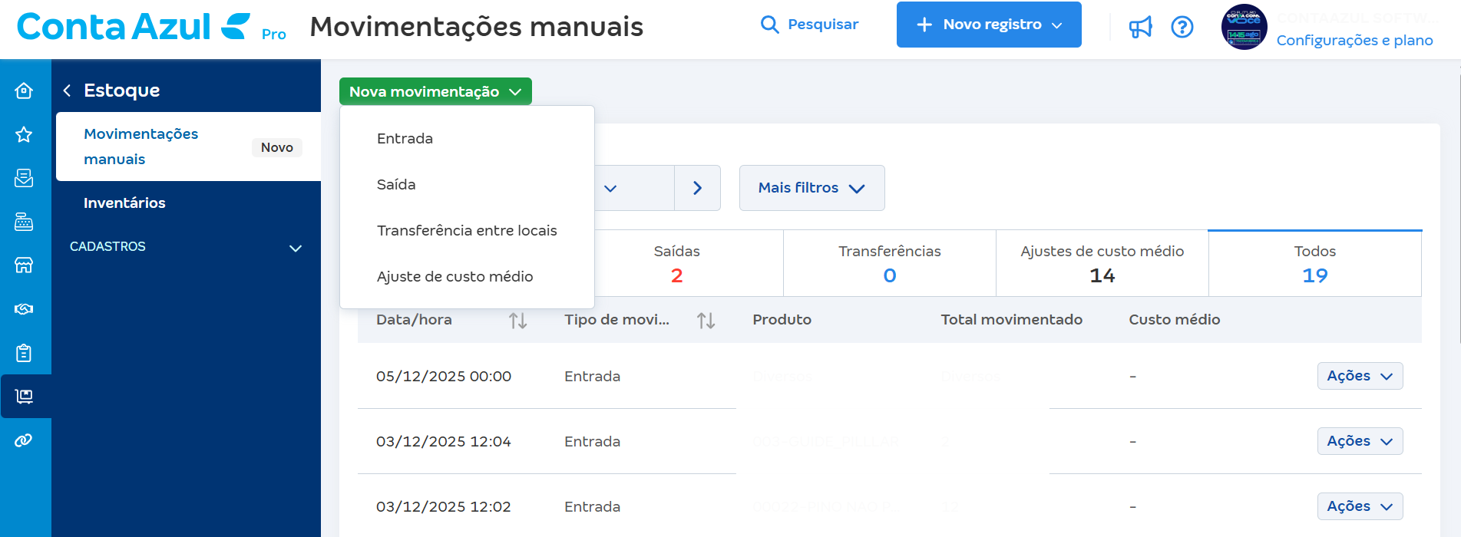Click the 05/12/2025 00:00 date cell
Viewport: 1461px width, 537px height.
pyautogui.click(x=443, y=377)
